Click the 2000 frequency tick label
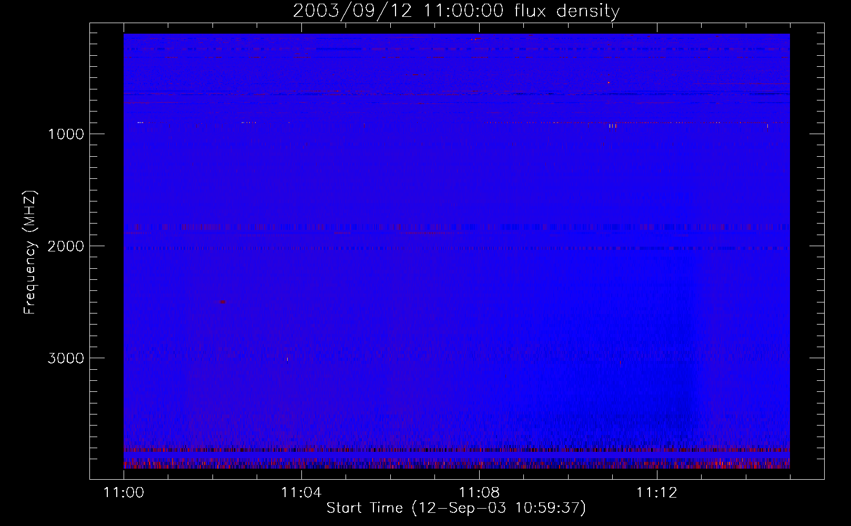851x526 pixels. 66,246
